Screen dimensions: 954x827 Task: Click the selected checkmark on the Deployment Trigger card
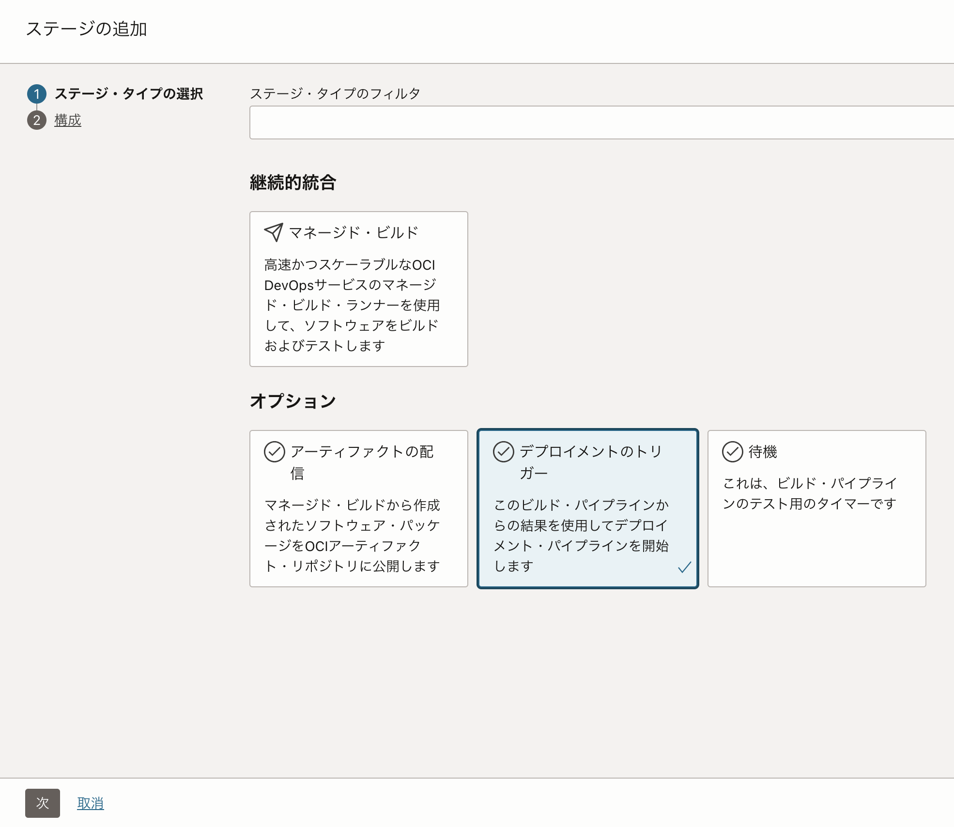click(x=684, y=567)
